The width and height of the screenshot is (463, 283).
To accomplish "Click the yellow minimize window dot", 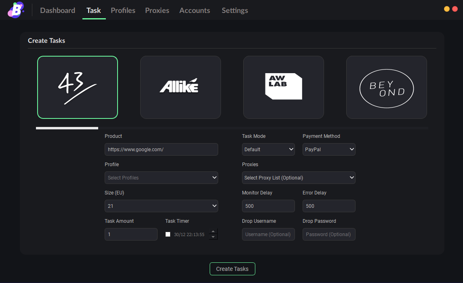I will tap(447, 9).
